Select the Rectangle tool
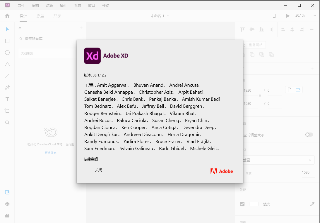Screen dimensions: 320x223 click(7, 41)
